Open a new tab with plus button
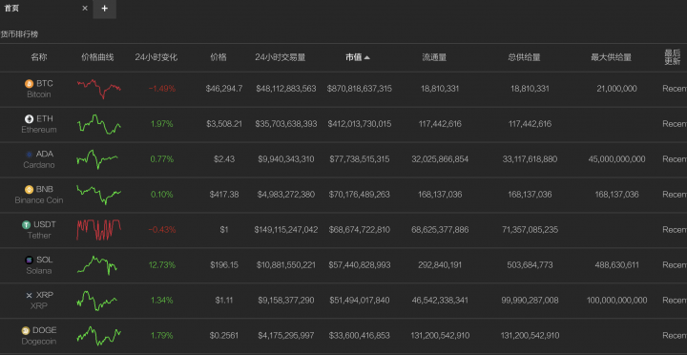Image resolution: width=687 pixels, height=355 pixels. (104, 9)
